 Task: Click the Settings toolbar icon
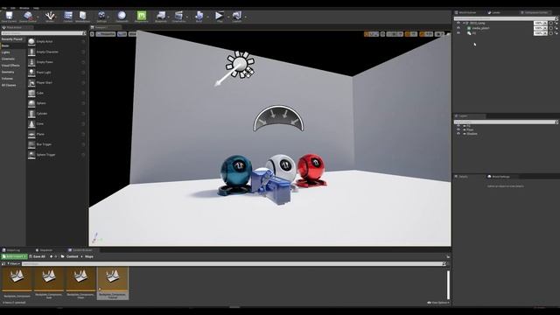(x=101, y=16)
